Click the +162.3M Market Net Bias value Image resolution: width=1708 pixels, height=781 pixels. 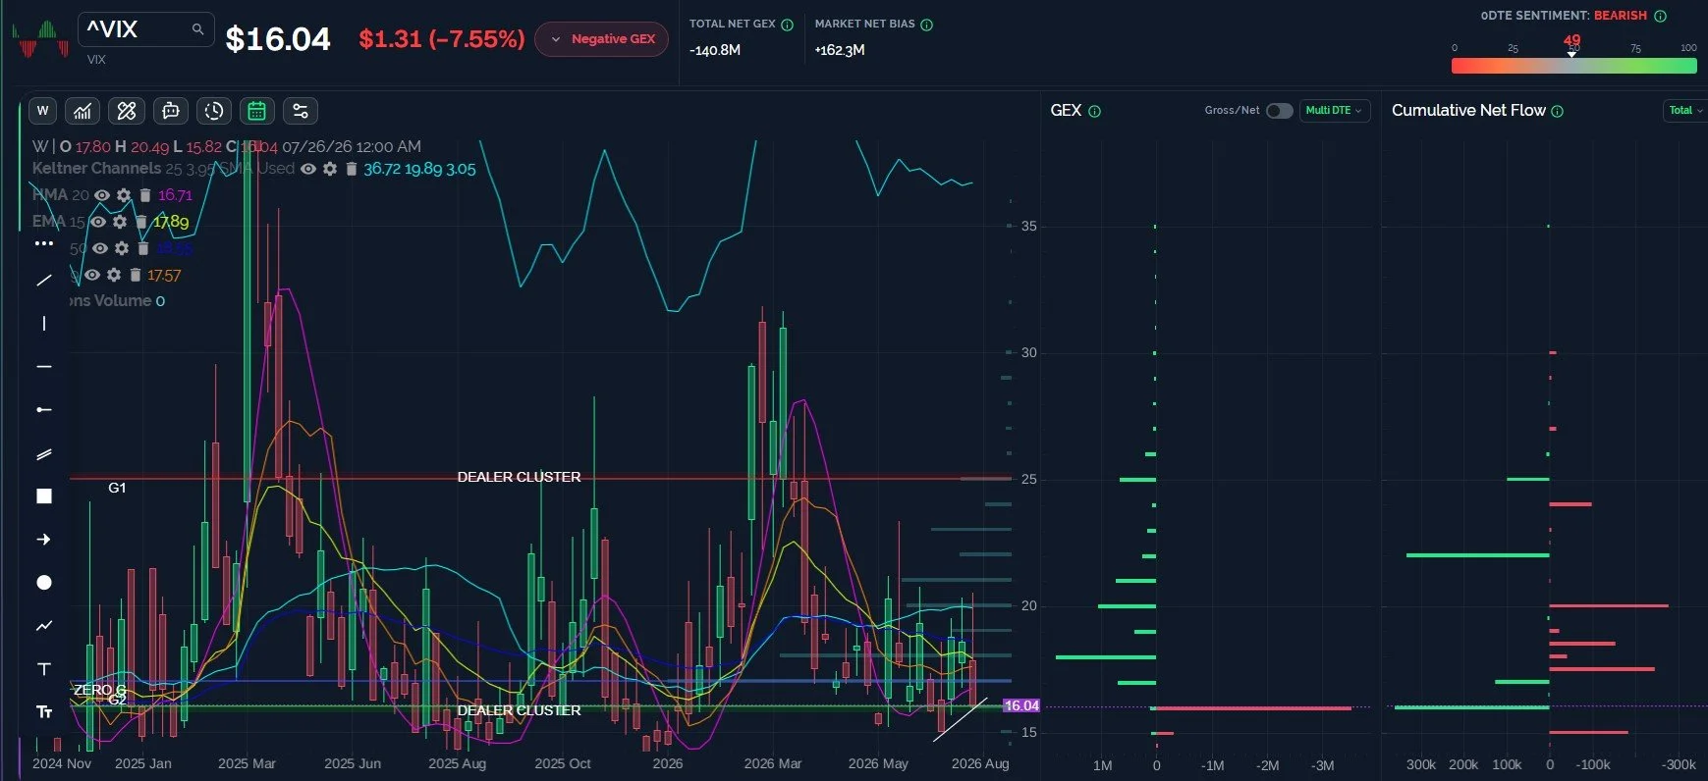pyautogui.click(x=840, y=50)
